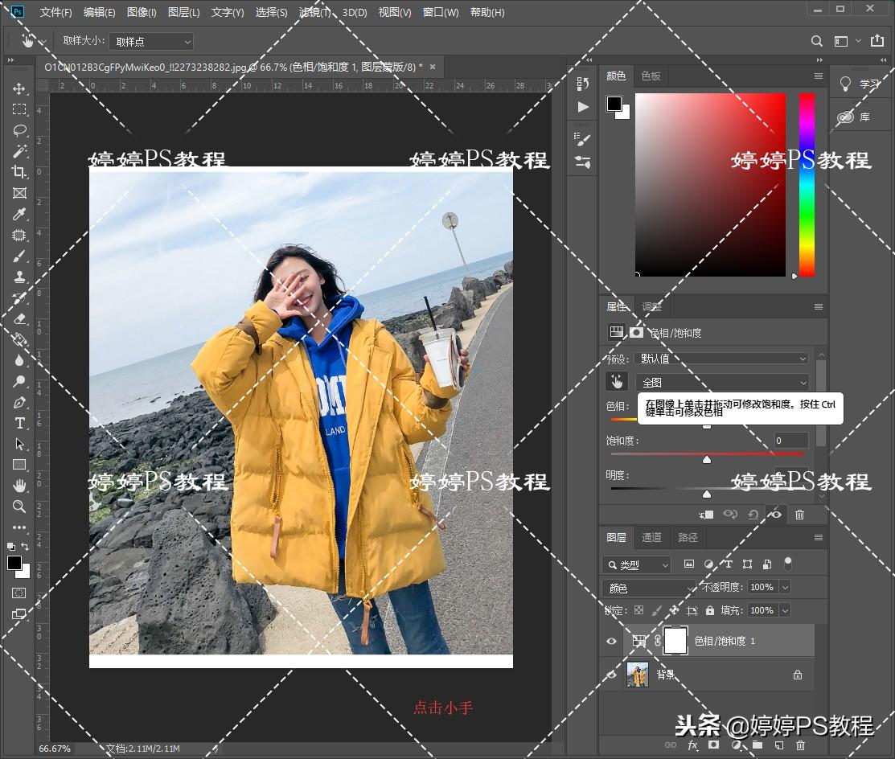Expand the 全图 color range dropdown
Viewport: 895px width, 759px height.
coord(721,383)
